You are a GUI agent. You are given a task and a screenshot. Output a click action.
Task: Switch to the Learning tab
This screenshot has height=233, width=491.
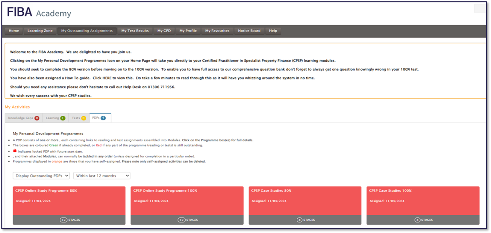point(56,118)
